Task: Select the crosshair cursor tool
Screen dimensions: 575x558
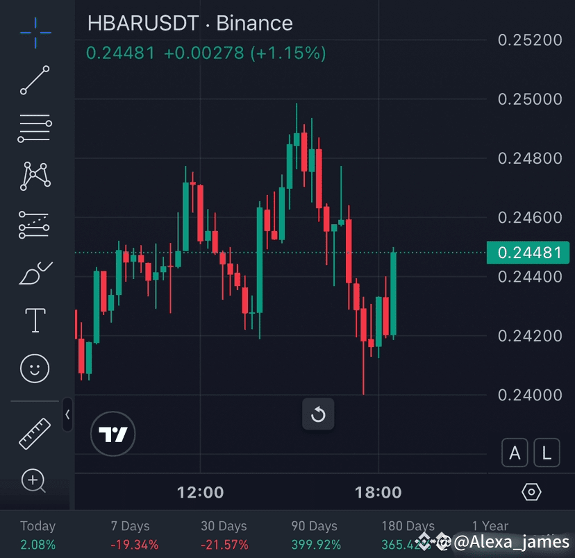Action: 35,33
